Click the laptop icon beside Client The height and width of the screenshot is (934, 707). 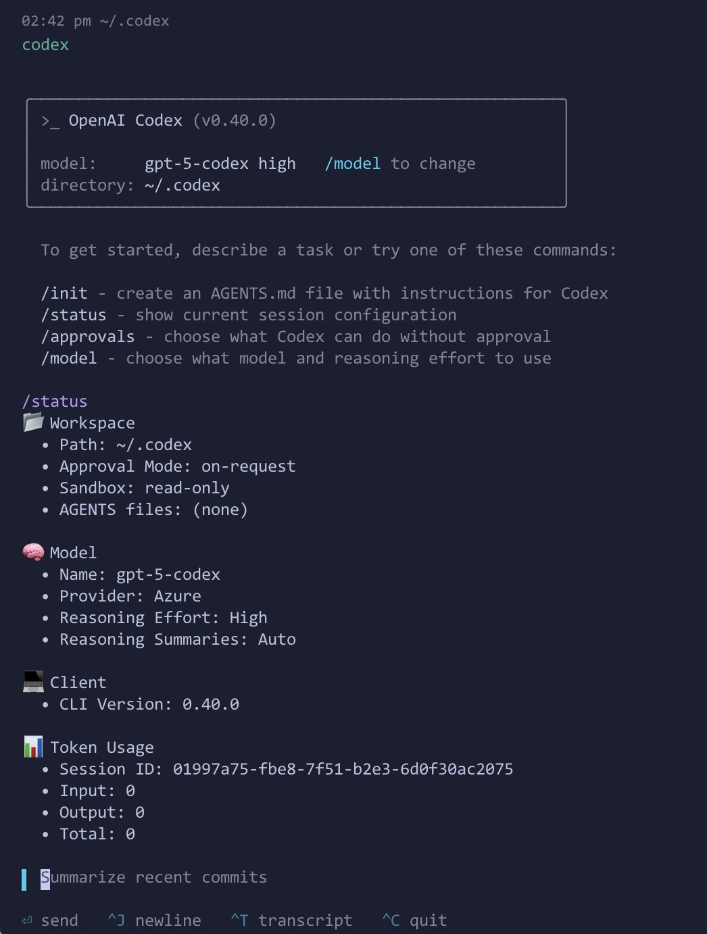[x=33, y=682]
